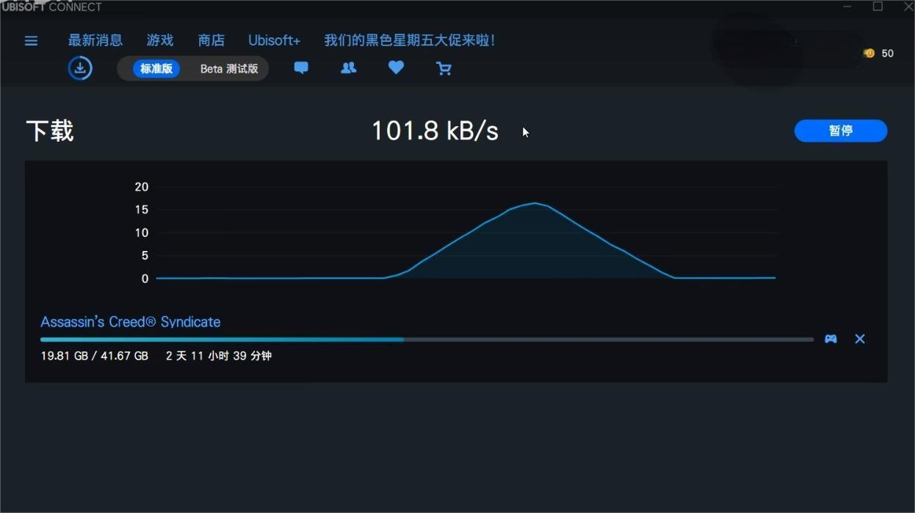Click the graph axis label 15
The height and width of the screenshot is (513, 915).
pos(142,210)
